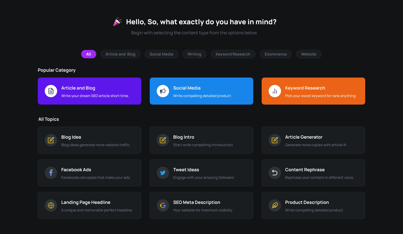Choose the Writing filter pill
The image size is (403, 234).
point(194,54)
